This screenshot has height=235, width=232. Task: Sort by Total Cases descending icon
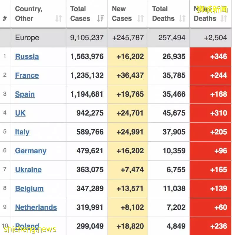coord(100,19)
